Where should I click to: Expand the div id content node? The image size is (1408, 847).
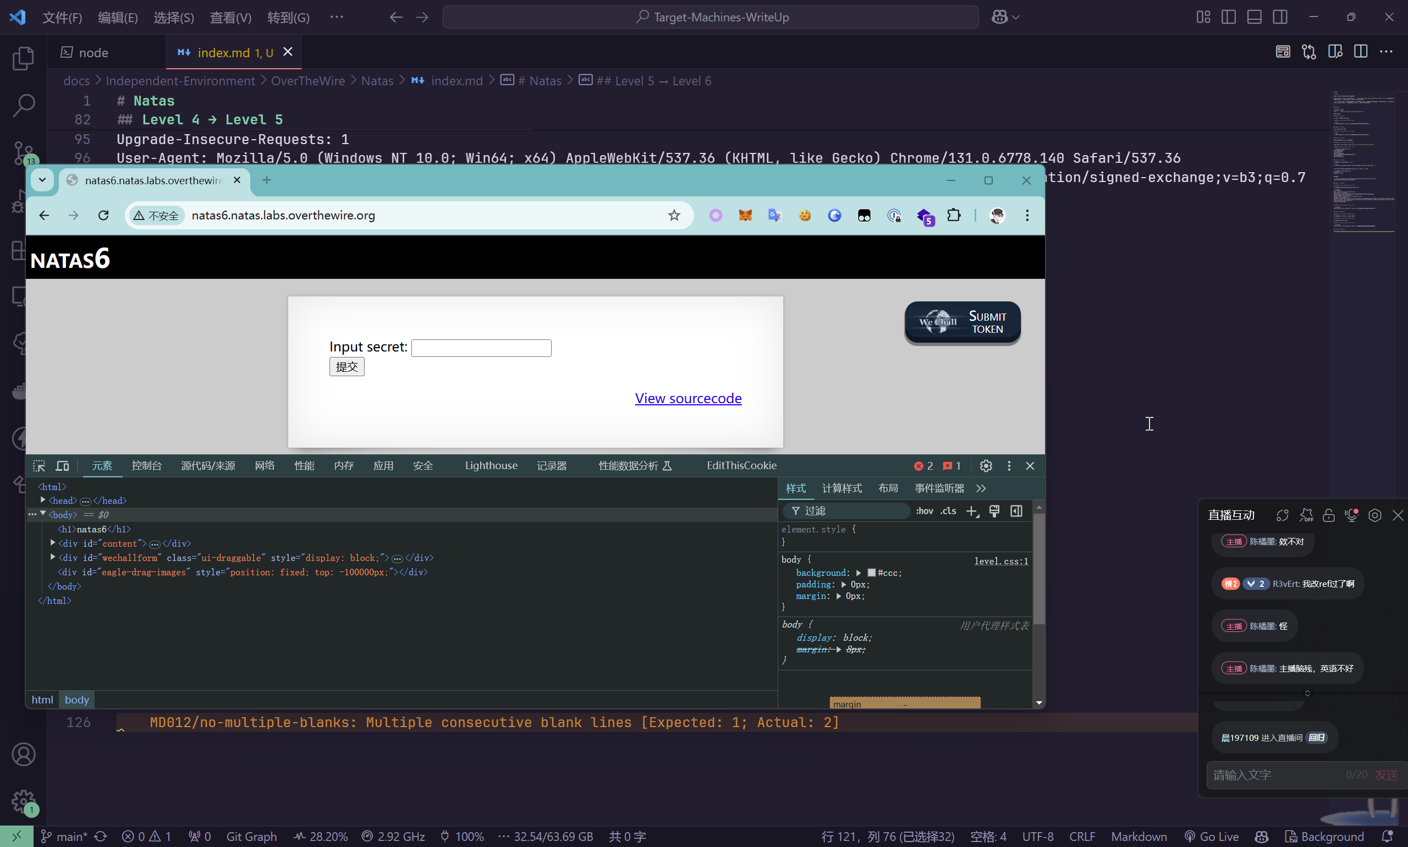tap(52, 543)
